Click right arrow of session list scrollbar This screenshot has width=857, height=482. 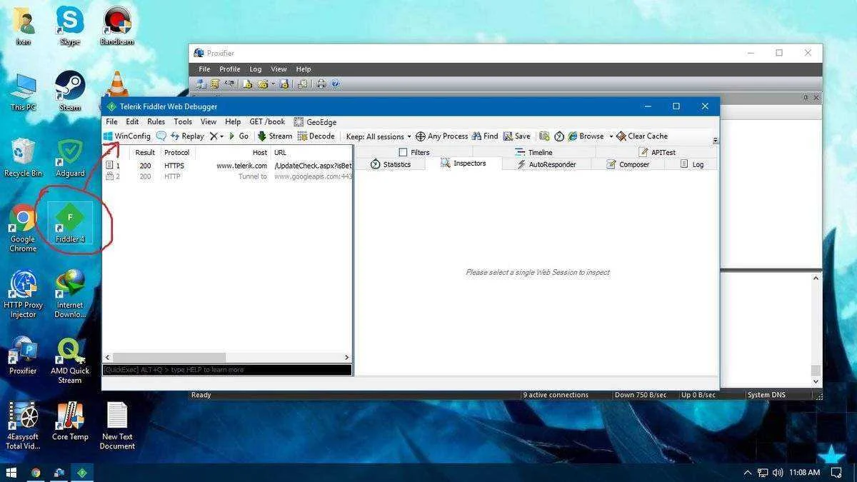point(347,357)
